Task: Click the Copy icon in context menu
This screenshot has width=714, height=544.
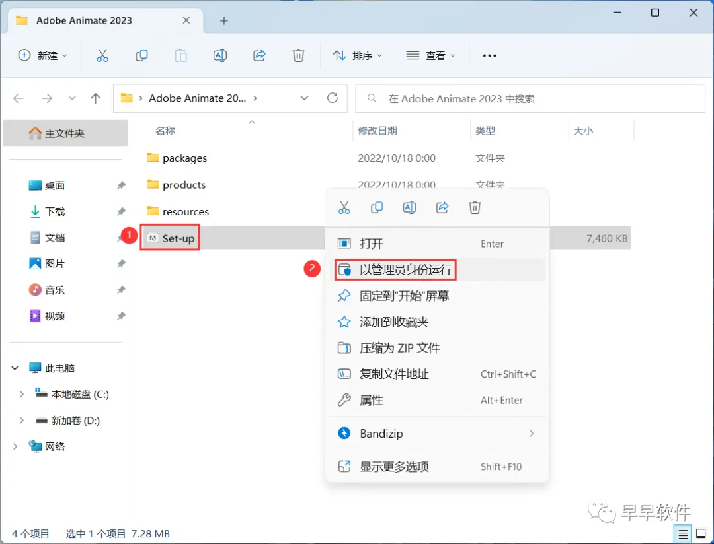Action: coord(377,207)
